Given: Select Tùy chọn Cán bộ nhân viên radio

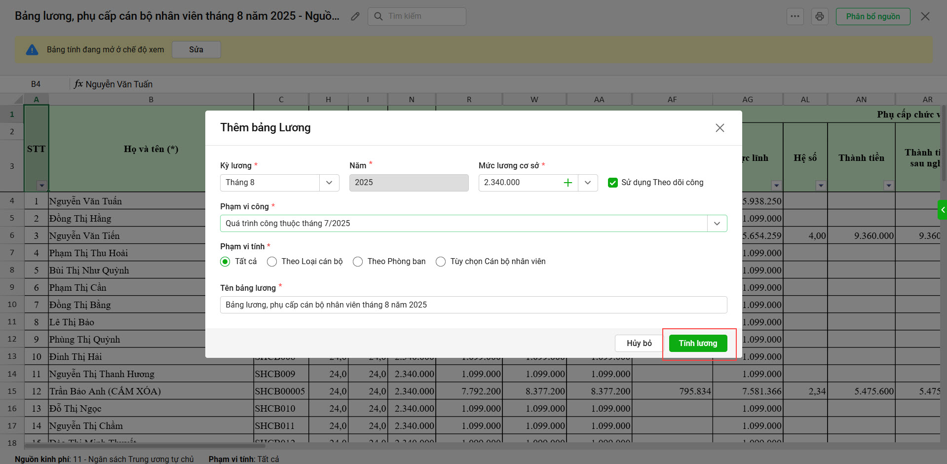Looking at the screenshot, I should (x=441, y=262).
